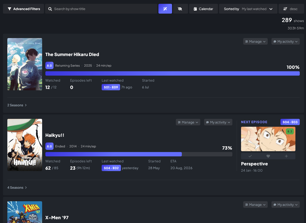Click the plus icon under Perspective episode
The image size is (306, 223).
point(286,156)
